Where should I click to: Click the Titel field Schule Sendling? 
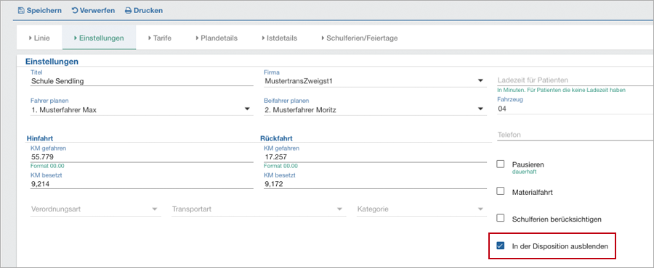tap(142, 81)
